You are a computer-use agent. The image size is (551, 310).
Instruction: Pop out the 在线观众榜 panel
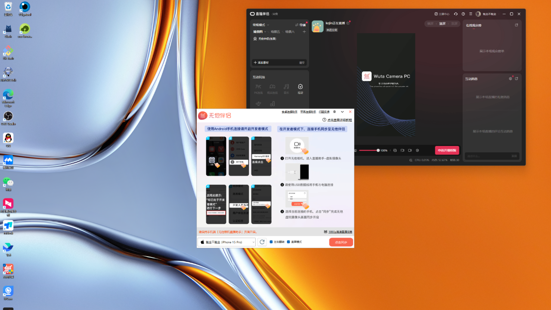517,25
